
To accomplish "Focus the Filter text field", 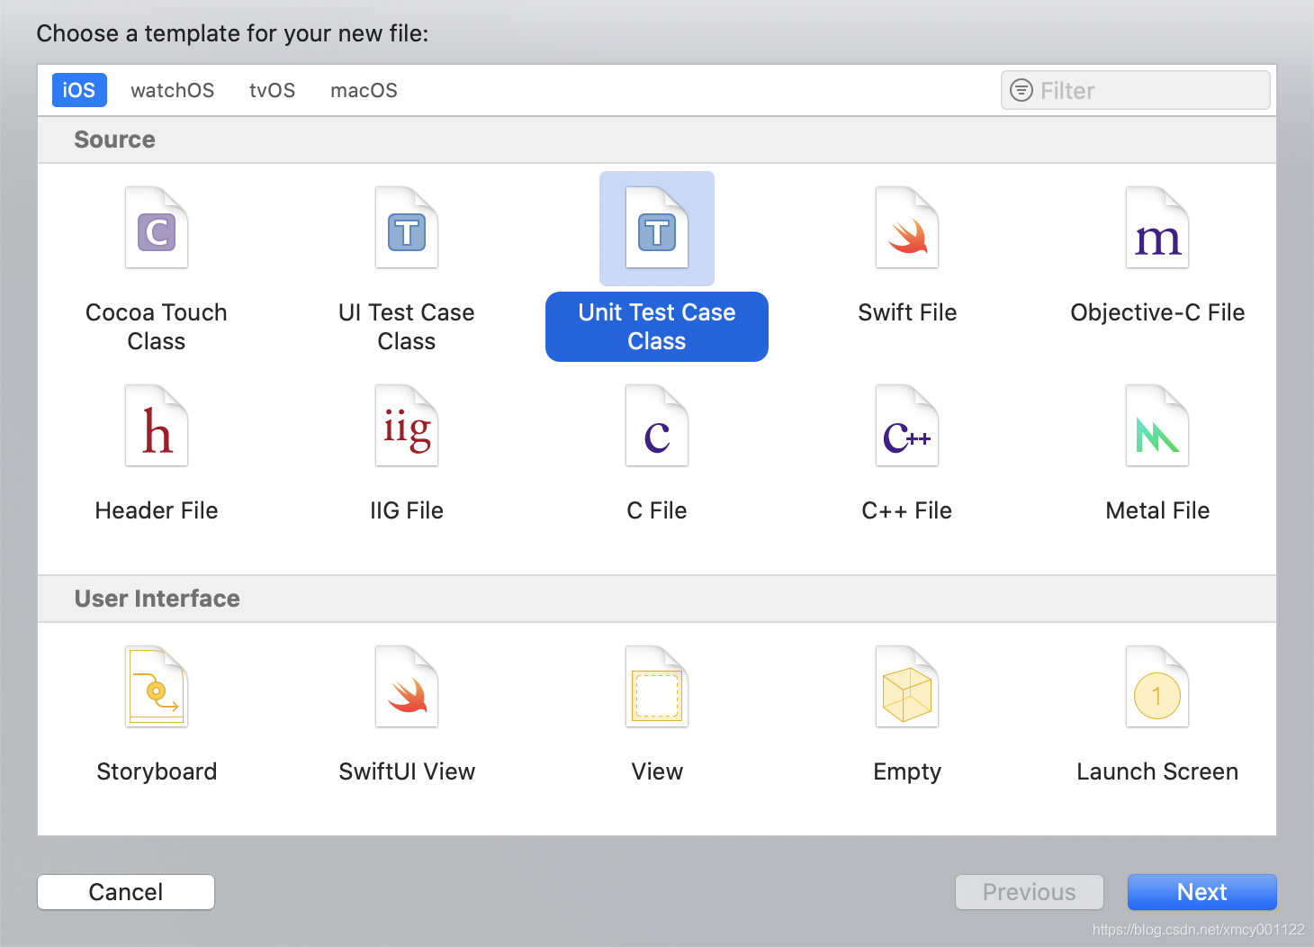I will tap(1136, 90).
